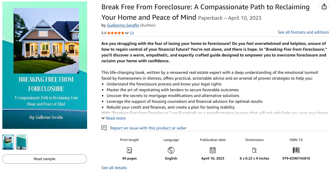
Task: Open author Guillermo Serafin's page
Action: click(x=123, y=25)
